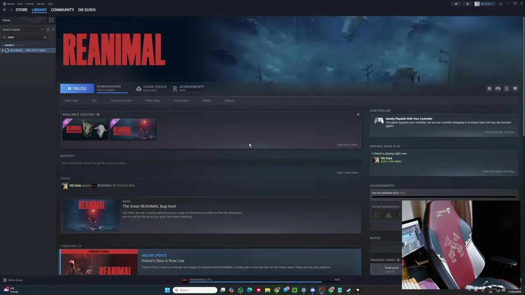Open Friend's Pass Is Now Live update
The width and height of the screenshot is (525, 295).
(210, 262)
